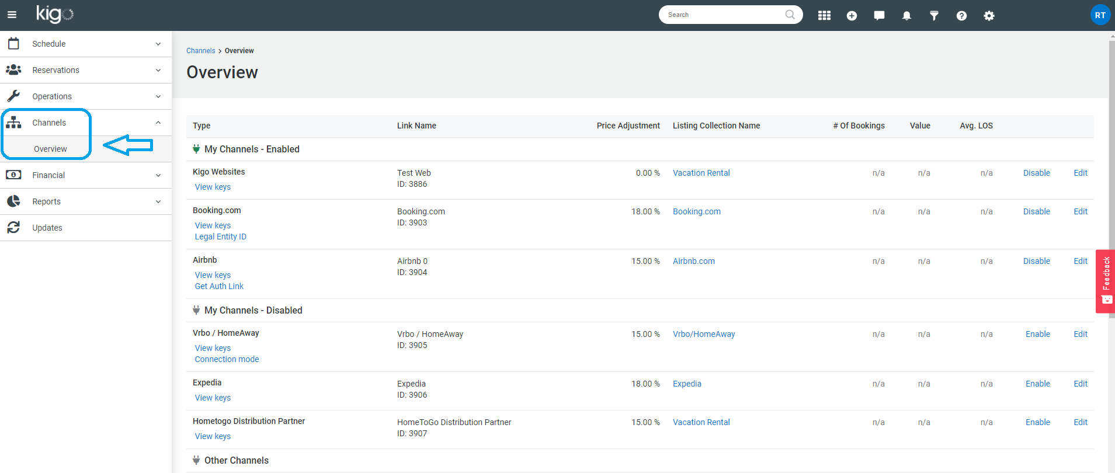1115x473 pixels.
Task: Disable the Airbnb channel
Action: tap(1036, 261)
